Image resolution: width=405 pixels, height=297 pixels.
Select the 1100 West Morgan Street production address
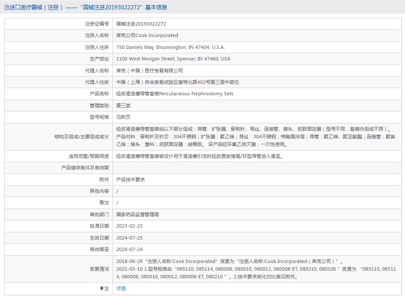(173, 59)
